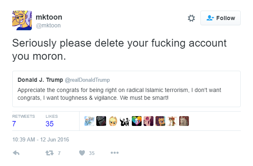Click the orange Applejack pony liker avatar
This screenshot has width=253, height=166.
[x=113, y=121]
